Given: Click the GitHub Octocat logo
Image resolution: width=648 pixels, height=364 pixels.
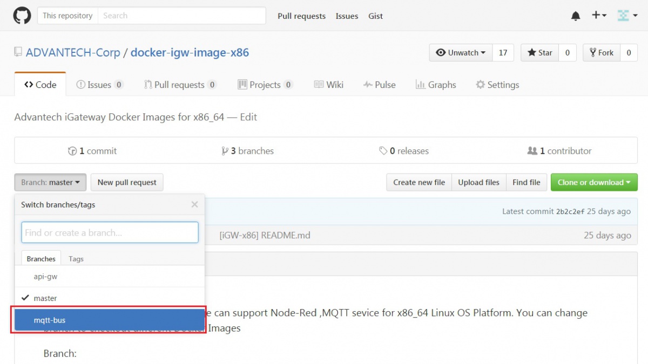Looking at the screenshot, I should [22, 16].
